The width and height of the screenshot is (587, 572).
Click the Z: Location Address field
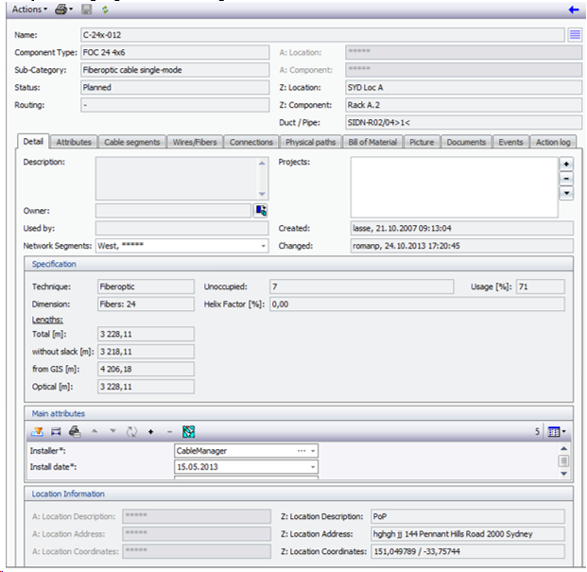point(468,534)
